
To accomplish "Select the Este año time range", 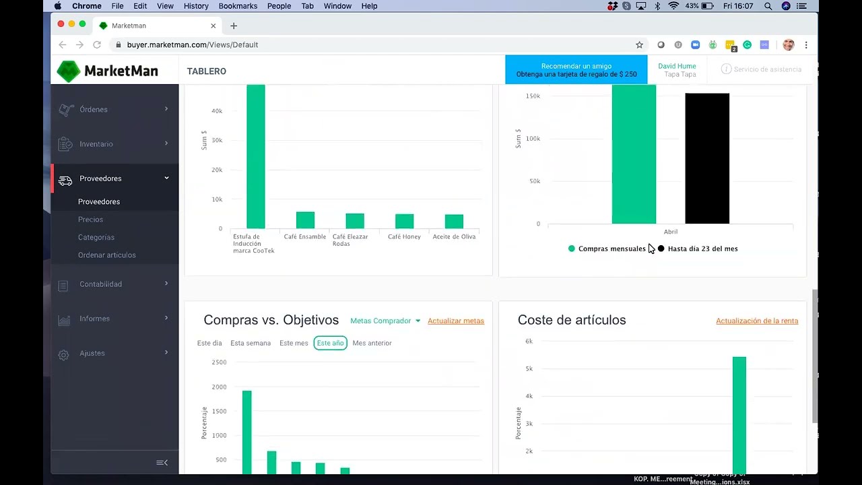I will tap(330, 343).
